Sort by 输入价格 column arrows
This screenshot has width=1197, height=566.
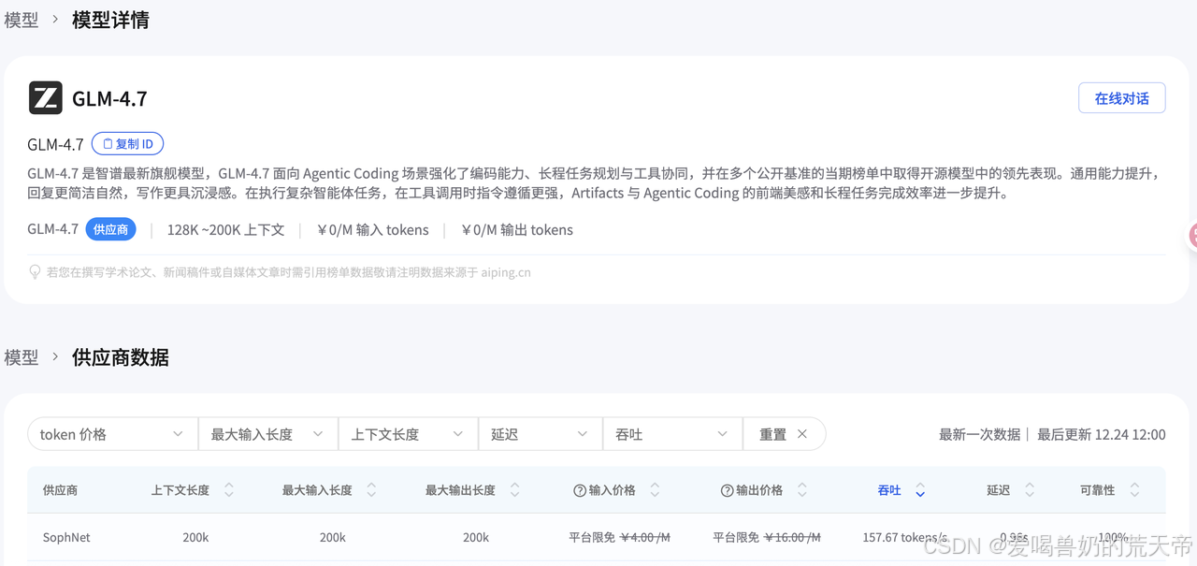(655, 490)
